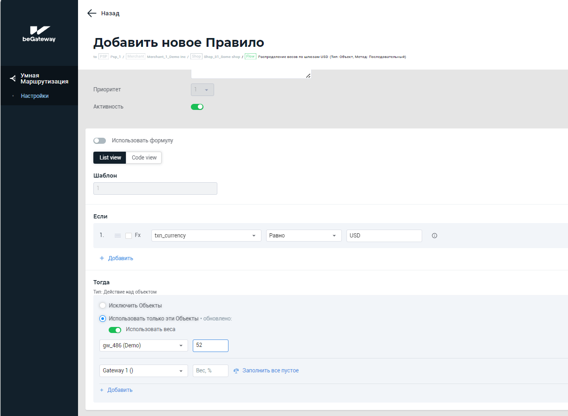Select Исключить Объекты radio button
Image resolution: width=568 pixels, height=416 pixels.
point(103,306)
